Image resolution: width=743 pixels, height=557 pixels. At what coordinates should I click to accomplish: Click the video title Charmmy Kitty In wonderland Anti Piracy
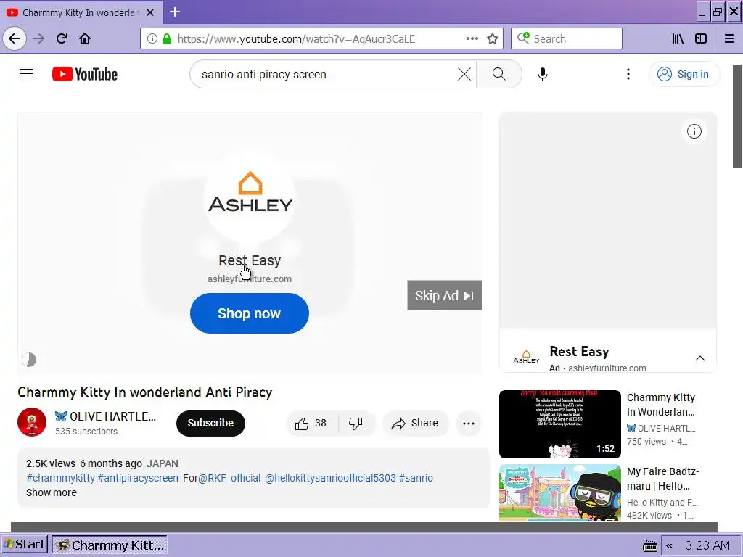[x=145, y=392]
